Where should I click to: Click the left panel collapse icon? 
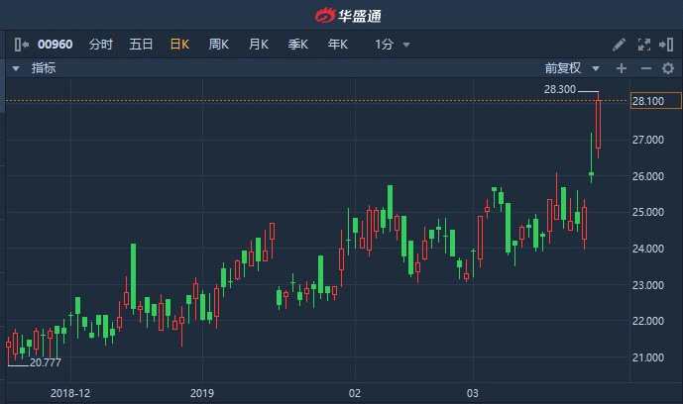[22, 45]
